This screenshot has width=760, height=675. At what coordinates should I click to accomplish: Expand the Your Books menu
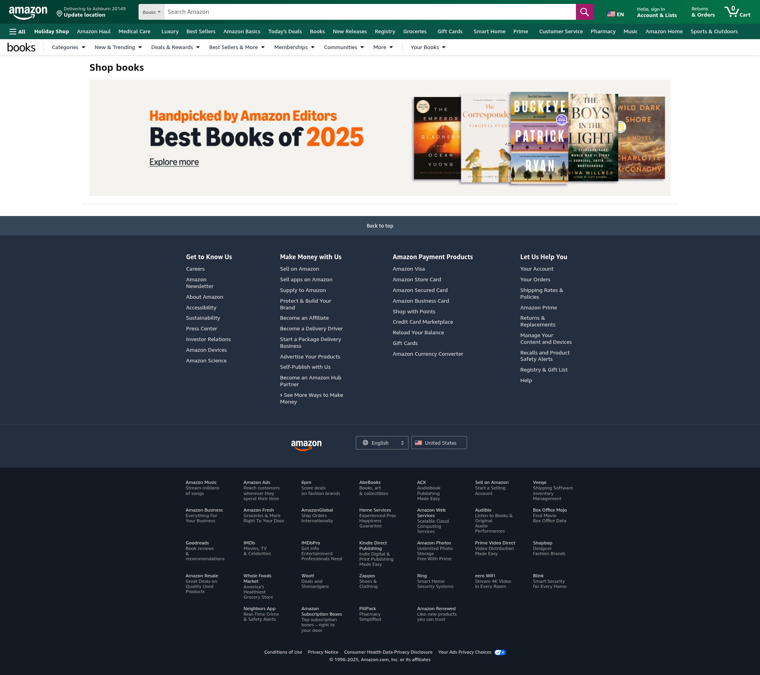pyautogui.click(x=428, y=47)
